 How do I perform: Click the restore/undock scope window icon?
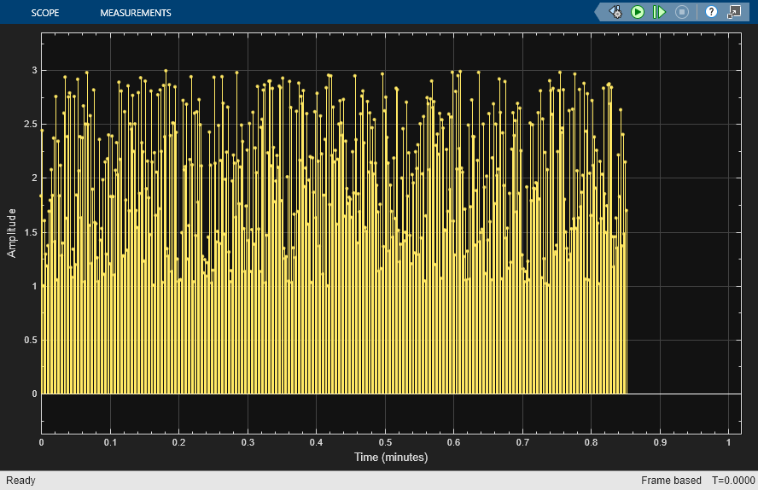click(734, 12)
